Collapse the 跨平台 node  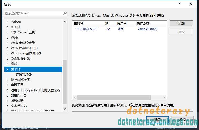point(8,69)
